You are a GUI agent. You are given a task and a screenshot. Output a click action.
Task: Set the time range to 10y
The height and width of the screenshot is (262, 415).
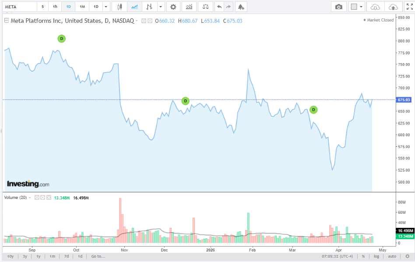pyautogui.click(x=11, y=256)
